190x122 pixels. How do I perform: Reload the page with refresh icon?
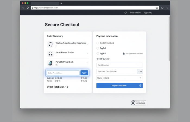click(28, 8)
